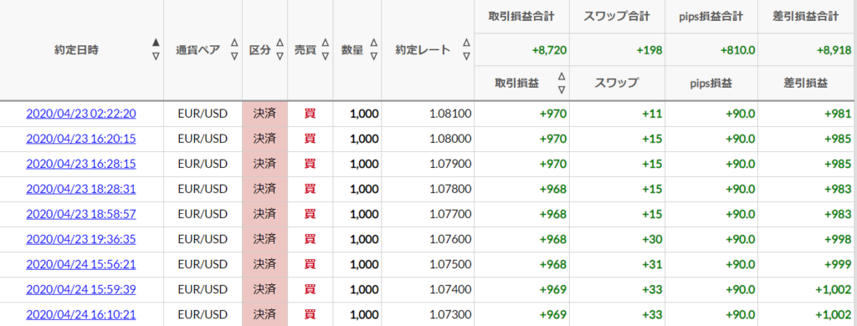This screenshot has height=326, width=857.
Task: Open trade dated 2020/04/24 15:59:39
Action: point(81,289)
